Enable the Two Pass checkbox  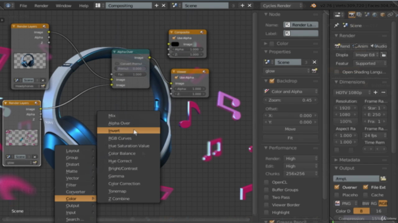(266, 197)
